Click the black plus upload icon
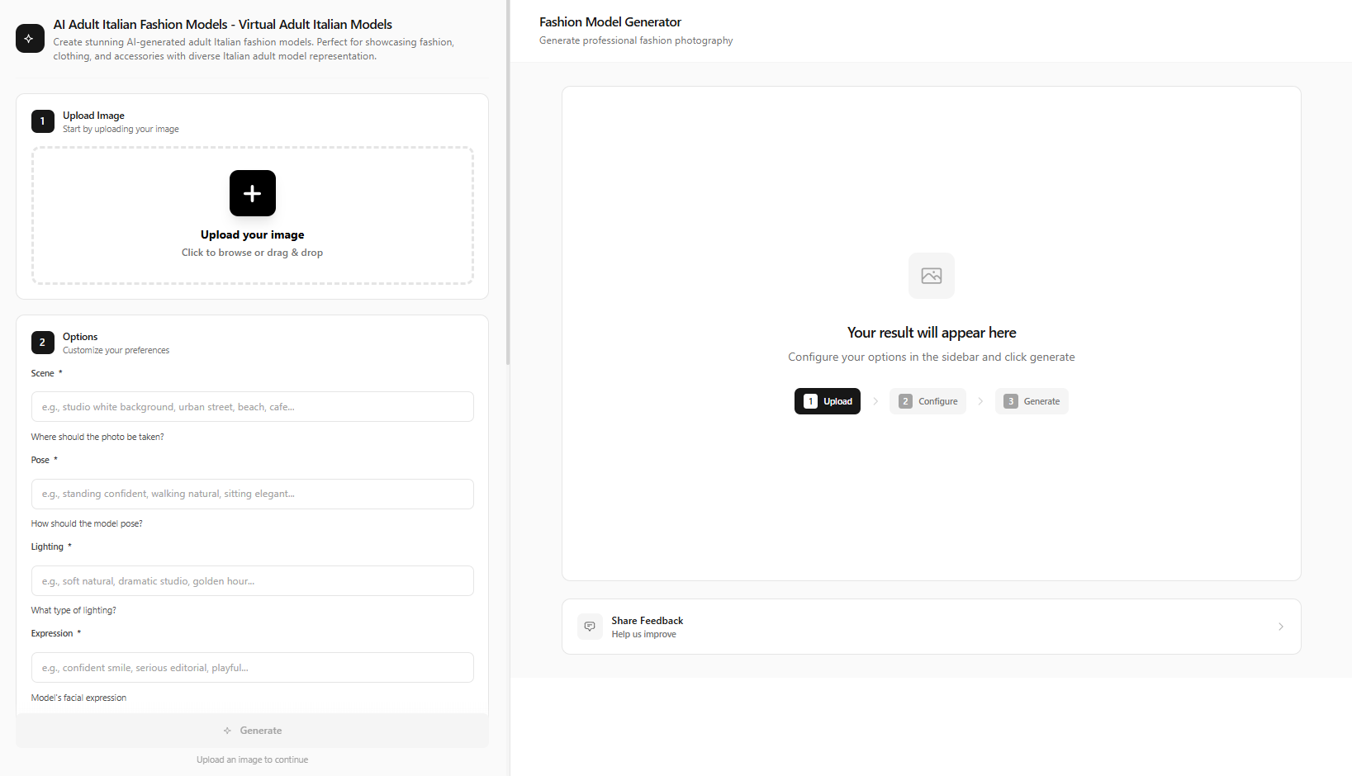The width and height of the screenshot is (1352, 776). [x=252, y=193]
